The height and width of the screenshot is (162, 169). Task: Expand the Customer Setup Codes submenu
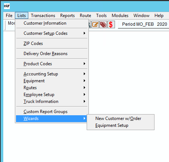52,33
